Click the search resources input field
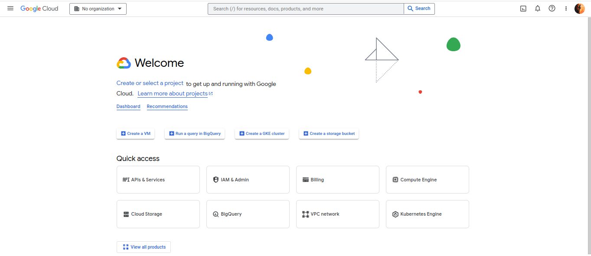 click(306, 8)
